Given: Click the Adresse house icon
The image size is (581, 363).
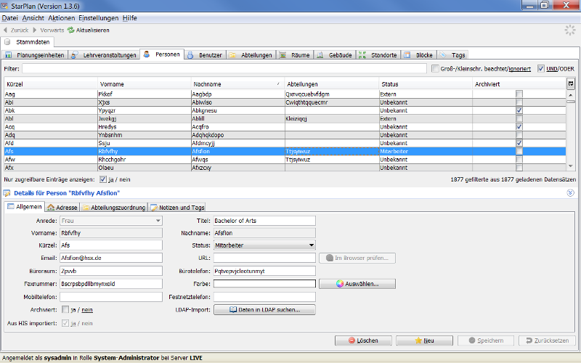Looking at the screenshot, I should pyautogui.click(x=51, y=208).
